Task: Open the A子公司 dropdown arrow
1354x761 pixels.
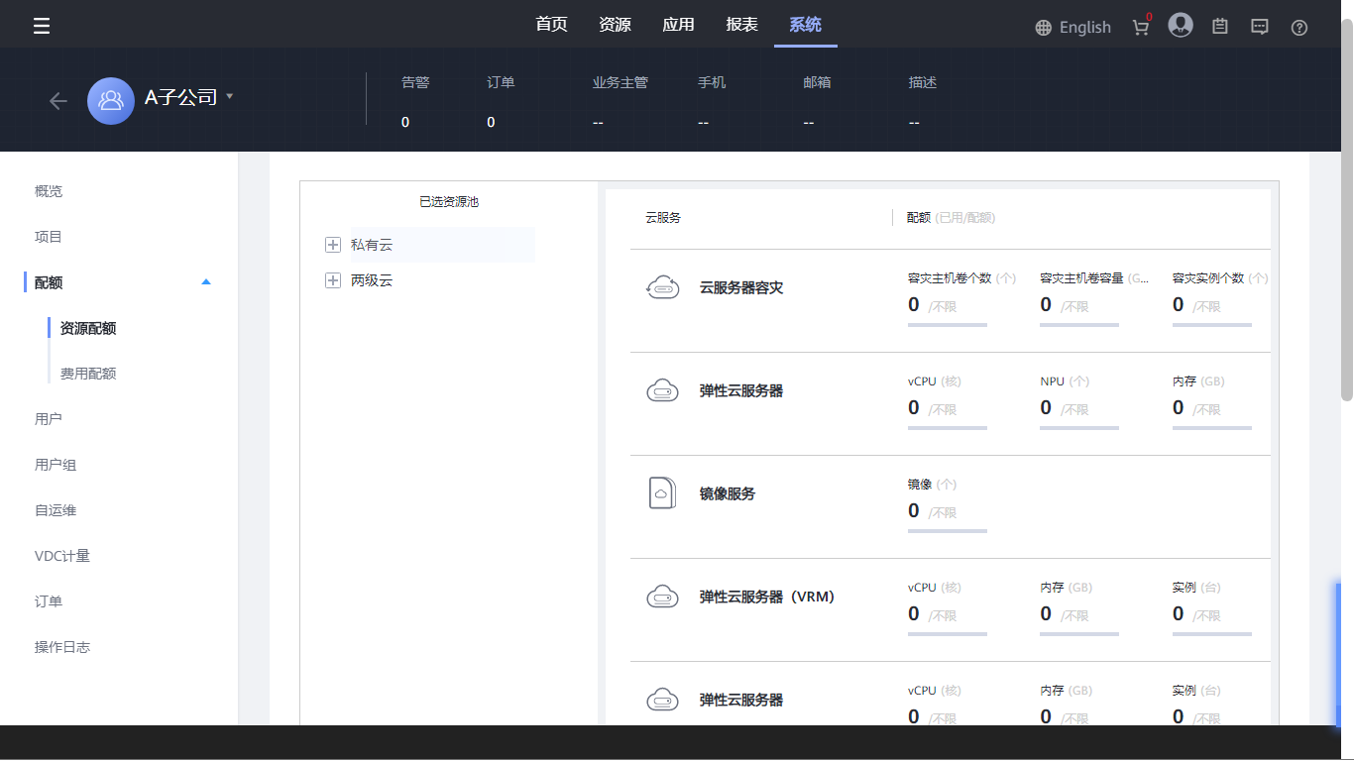Action: pyautogui.click(x=230, y=96)
